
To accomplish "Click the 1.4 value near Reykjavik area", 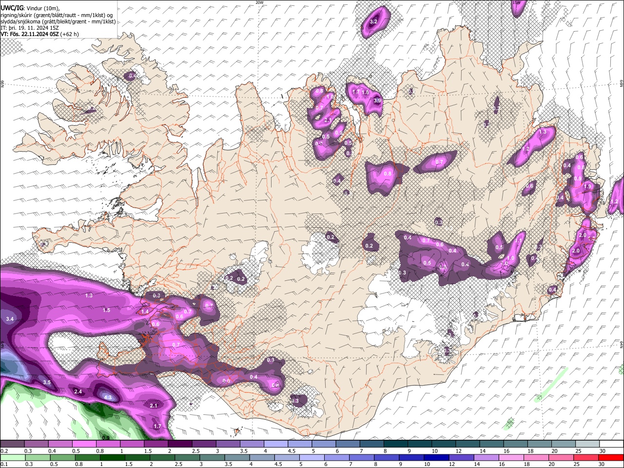I will pyautogui.click(x=145, y=312).
